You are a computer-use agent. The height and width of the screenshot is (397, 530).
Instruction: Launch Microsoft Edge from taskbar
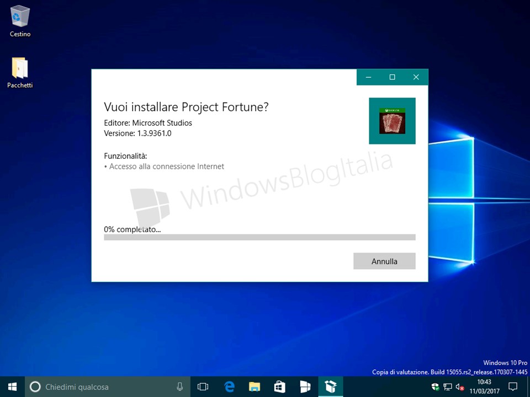[229, 387]
